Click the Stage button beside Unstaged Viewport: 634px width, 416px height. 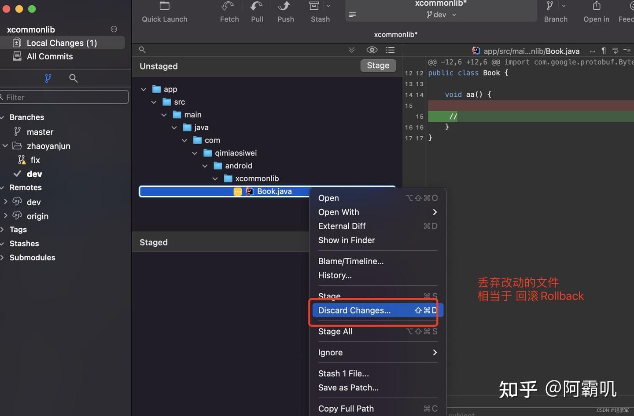tap(378, 66)
